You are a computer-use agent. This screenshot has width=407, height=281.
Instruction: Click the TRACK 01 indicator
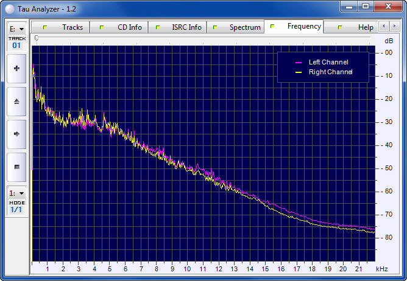click(x=16, y=42)
